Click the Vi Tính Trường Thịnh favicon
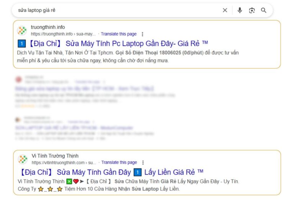The width and height of the screenshot is (294, 200). [23, 159]
